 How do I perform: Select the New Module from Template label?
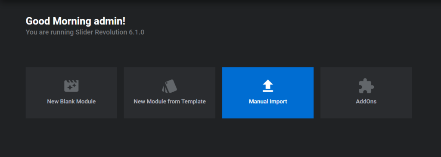coord(170,102)
